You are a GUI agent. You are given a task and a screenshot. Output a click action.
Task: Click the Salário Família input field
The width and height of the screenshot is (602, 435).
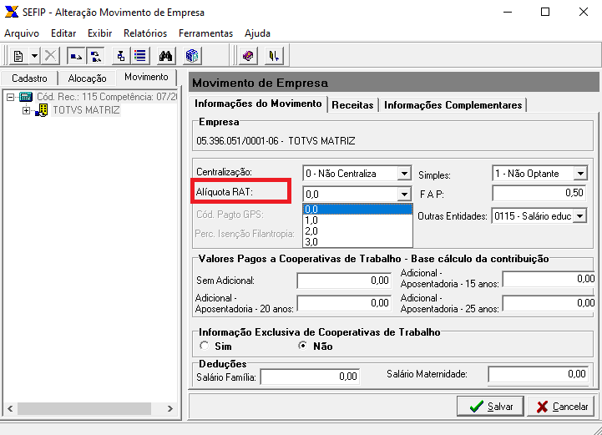310,377
